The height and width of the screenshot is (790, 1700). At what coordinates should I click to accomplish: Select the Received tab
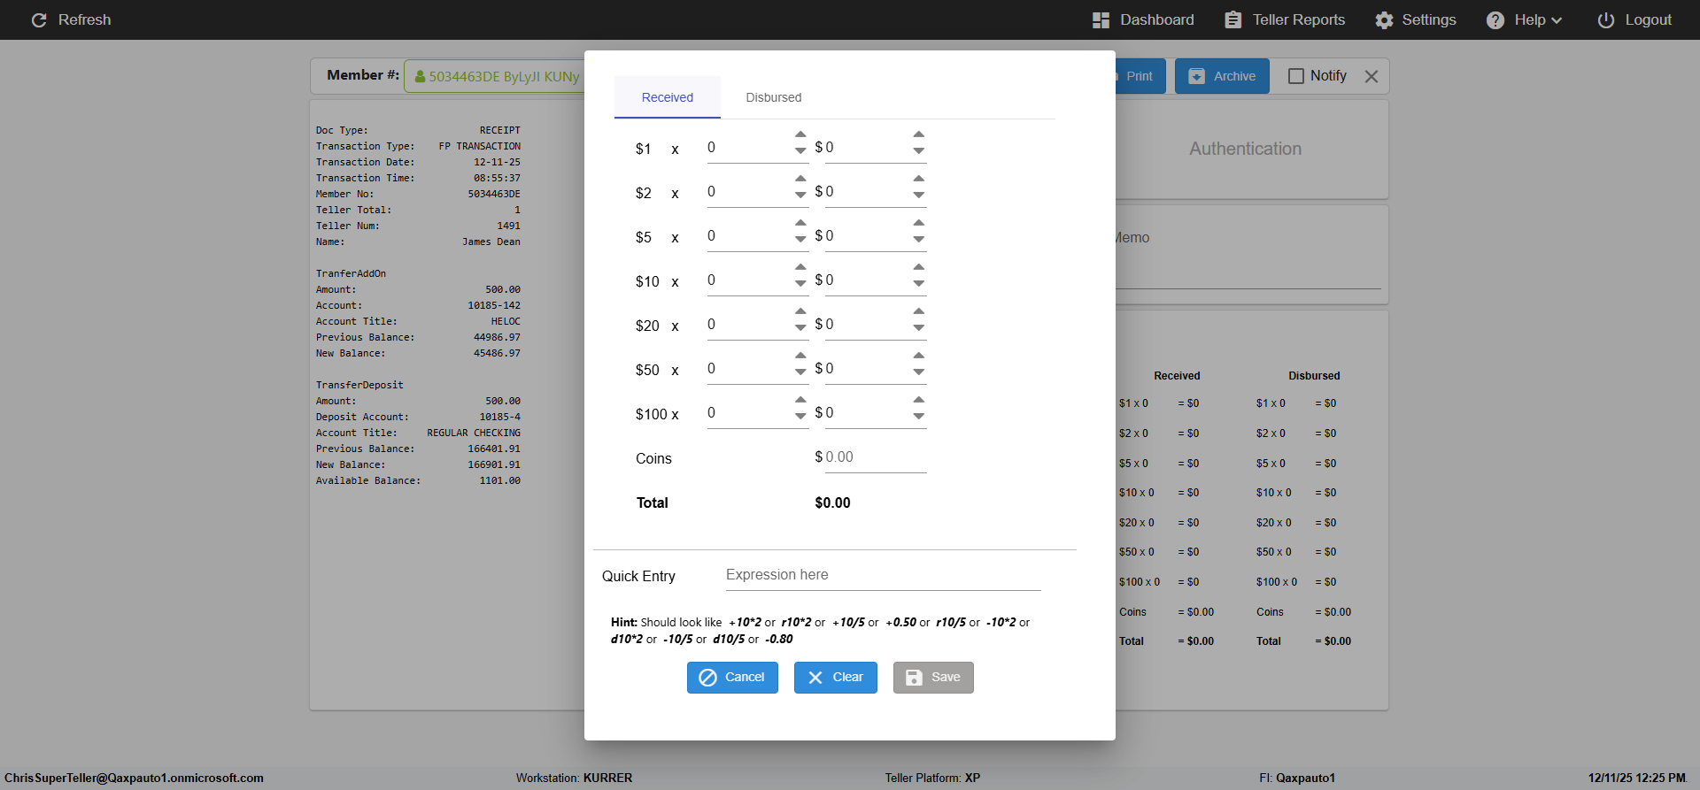668,97
